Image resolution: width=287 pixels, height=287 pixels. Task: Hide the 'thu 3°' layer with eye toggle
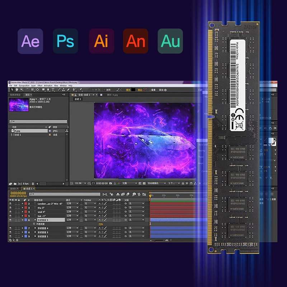click(x=10, y=208)
